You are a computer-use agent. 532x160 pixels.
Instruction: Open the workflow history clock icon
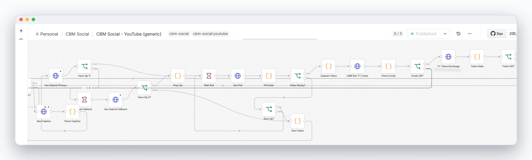pos(458,34)
